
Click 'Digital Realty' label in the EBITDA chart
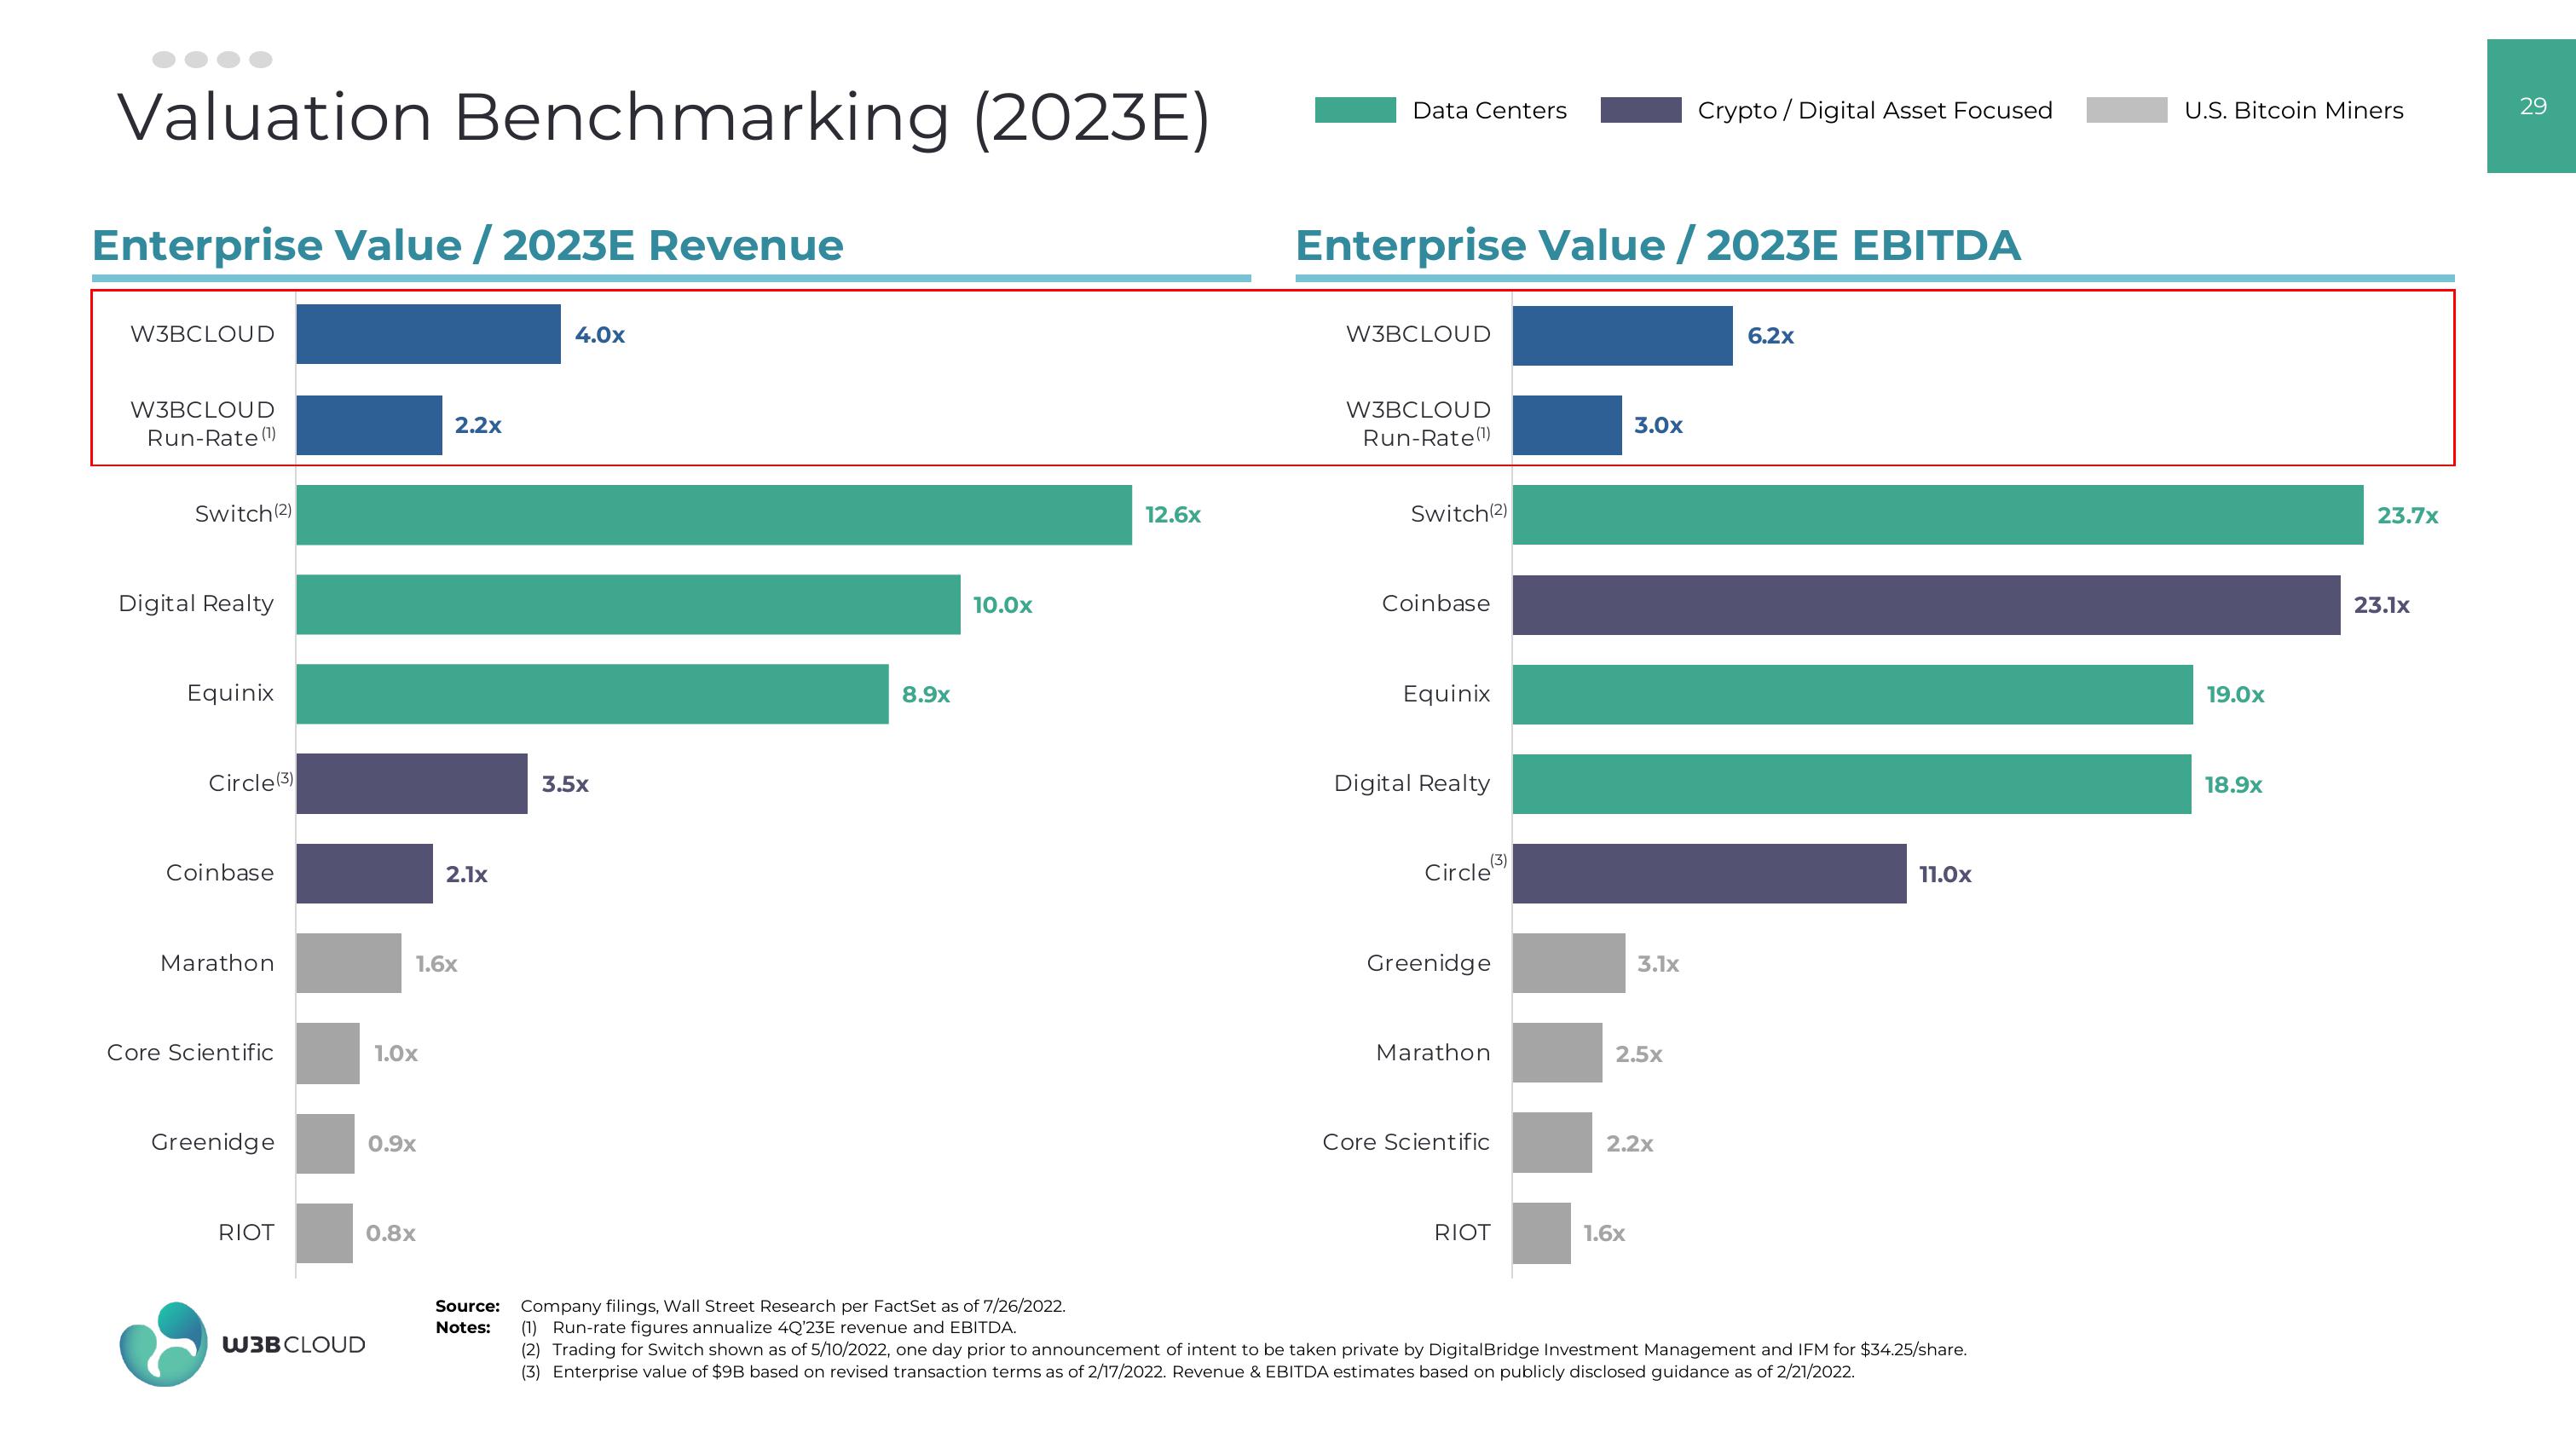pyautogui.click(x=1412, y=783)
